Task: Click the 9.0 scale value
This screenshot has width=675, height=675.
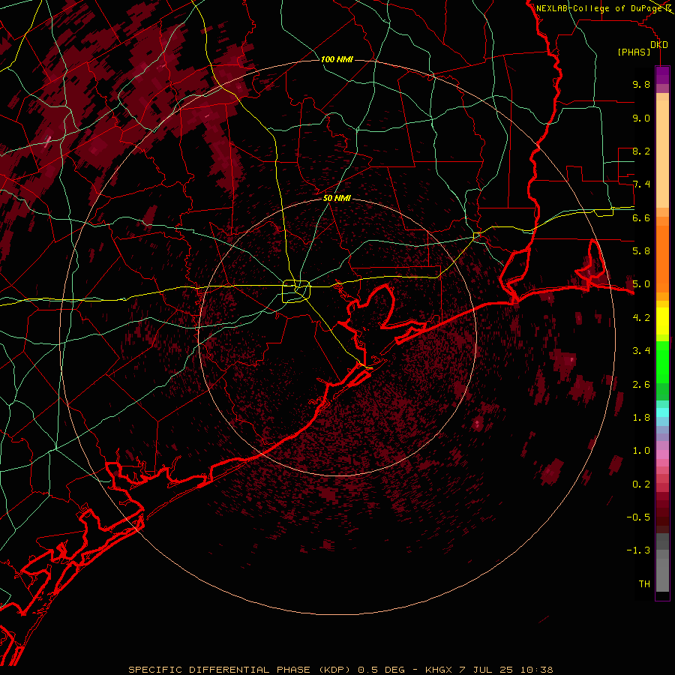Action: (x=641, y=118)
